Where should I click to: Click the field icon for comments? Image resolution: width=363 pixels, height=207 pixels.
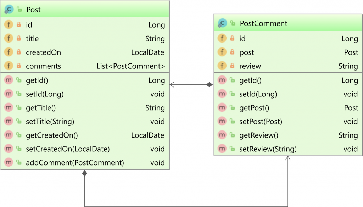coord(9,66)
